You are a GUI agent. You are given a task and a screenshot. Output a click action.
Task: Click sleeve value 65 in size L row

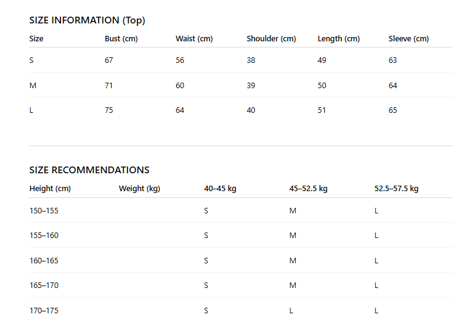tap(393, 110)
